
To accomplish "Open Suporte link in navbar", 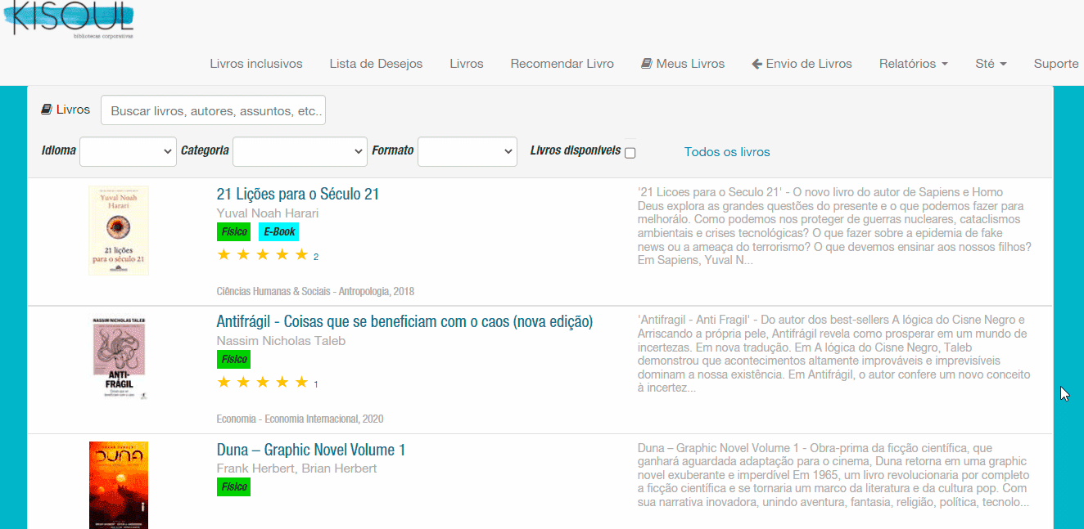I will point(1056,64).
